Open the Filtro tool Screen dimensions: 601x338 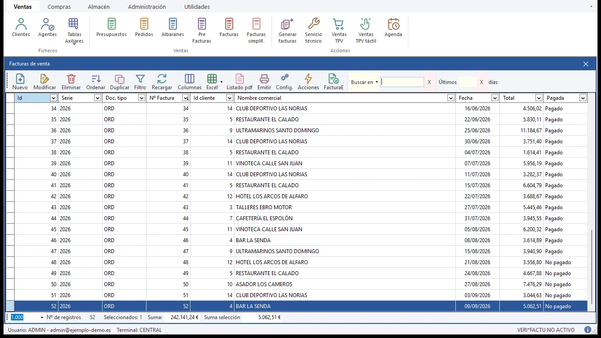point(140,82)
